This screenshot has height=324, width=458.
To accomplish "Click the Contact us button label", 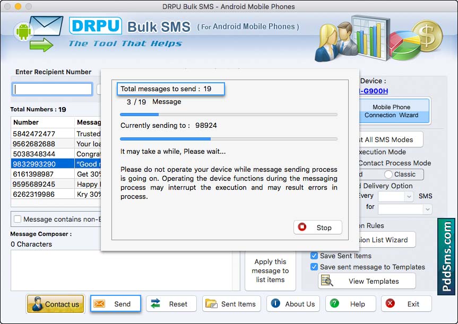I will click(x=62, y=304).
